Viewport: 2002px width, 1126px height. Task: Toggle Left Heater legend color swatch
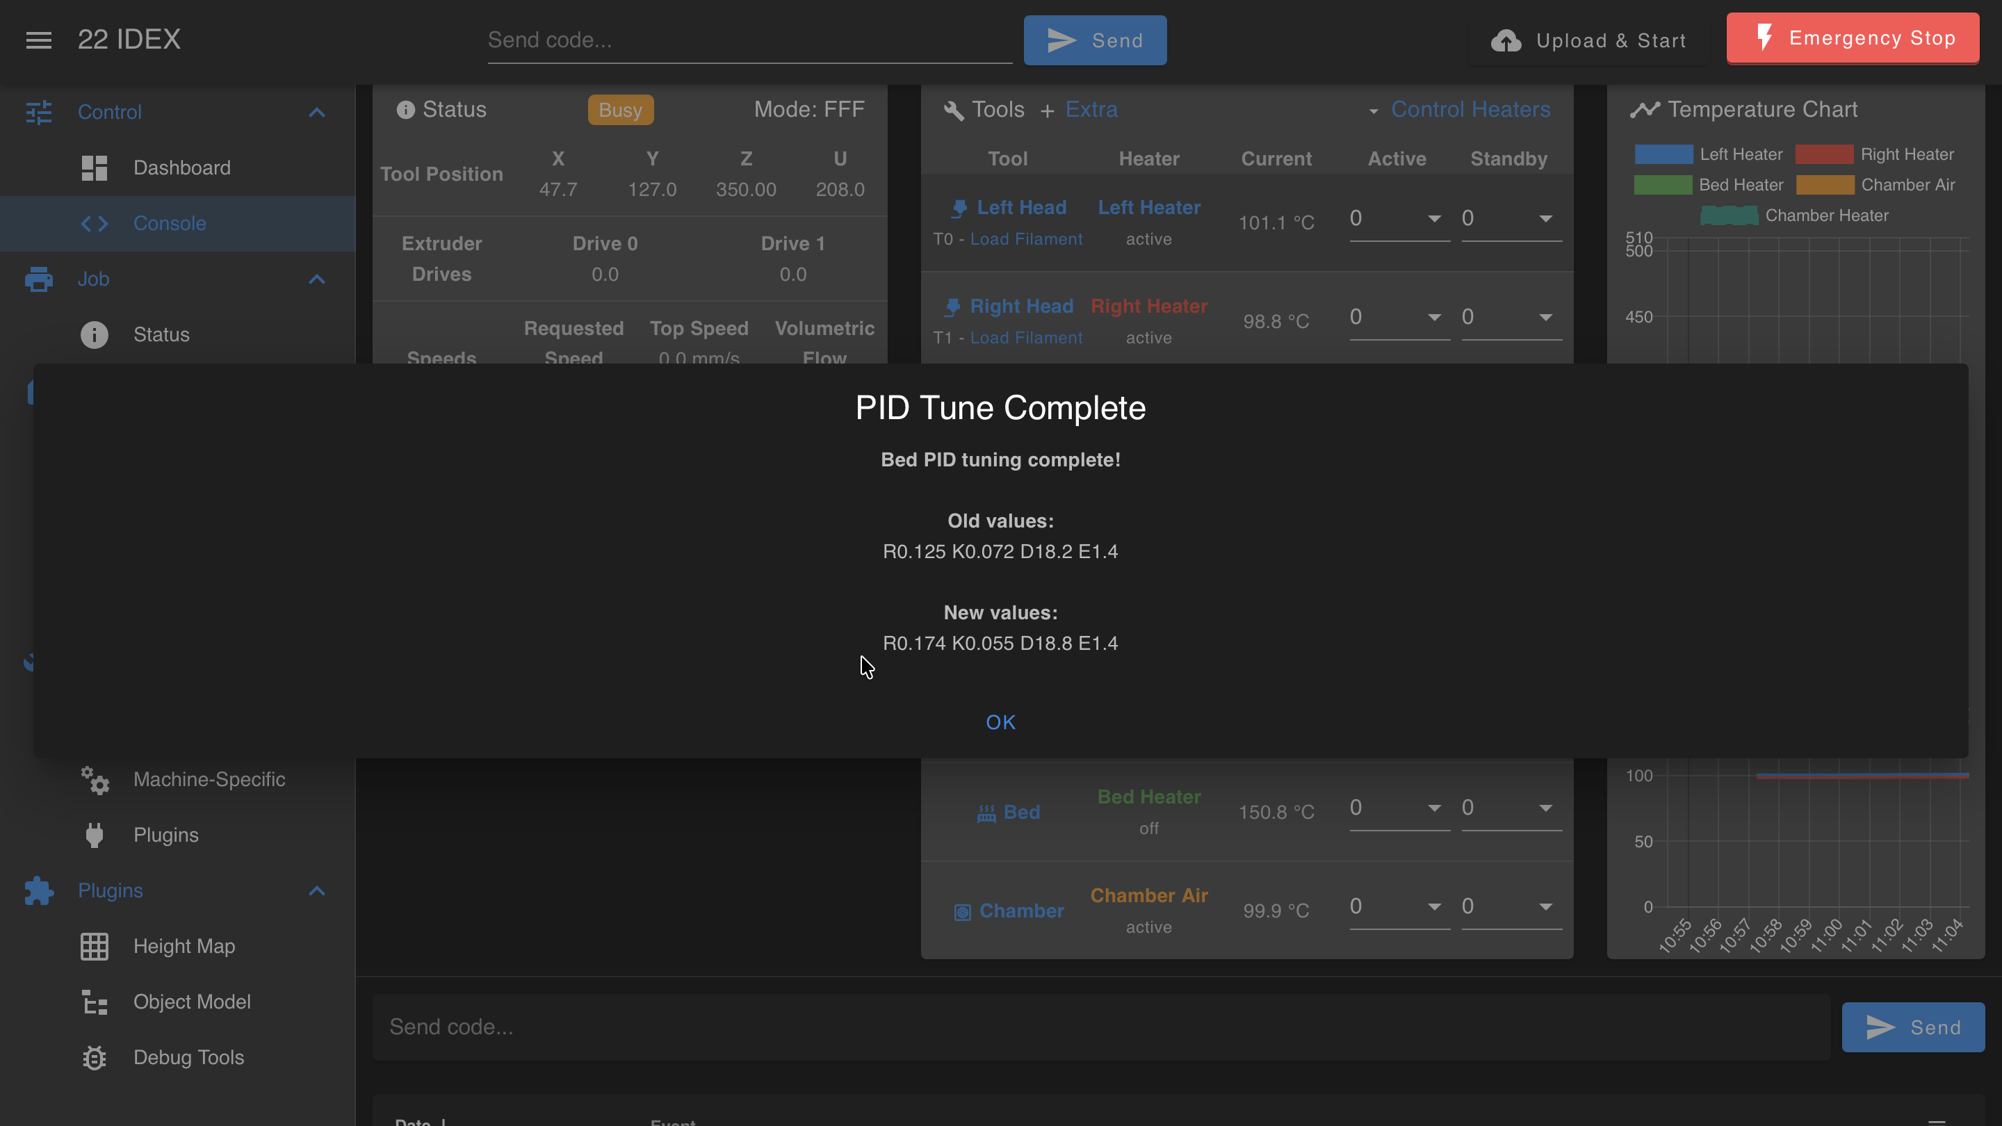(1663, 154)
